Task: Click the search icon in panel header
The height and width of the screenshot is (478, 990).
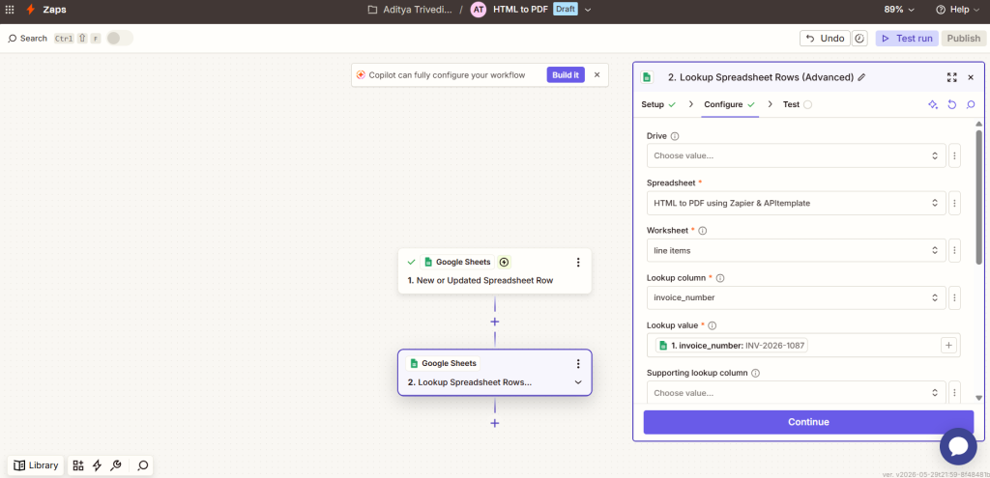Action: coord(971,104)
